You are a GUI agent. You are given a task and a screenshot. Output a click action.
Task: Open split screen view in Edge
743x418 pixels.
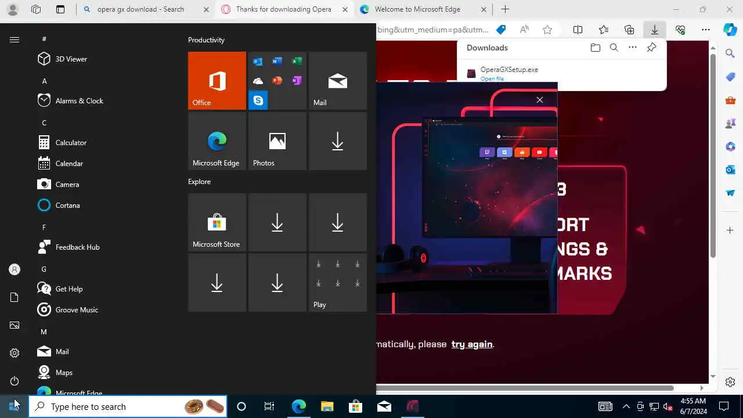[578, 30]
